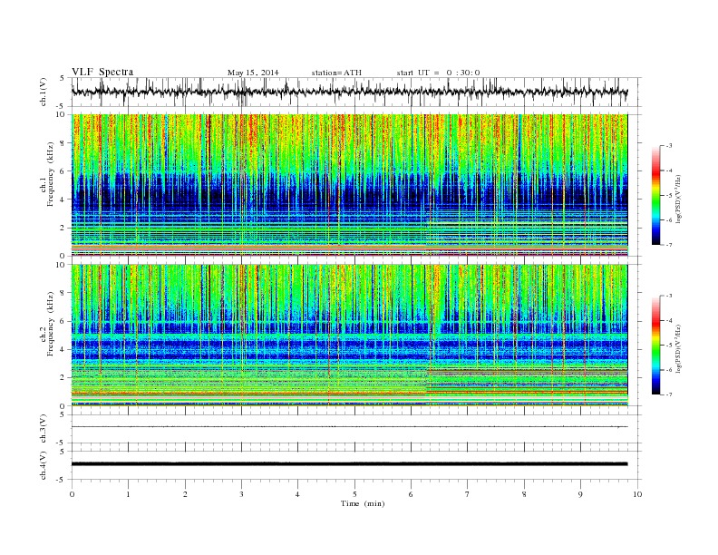Click the upper color scale bar for ch.1
Image resolution: width=718 pixels, height=555 pixels.
click(x=655, y=196)
